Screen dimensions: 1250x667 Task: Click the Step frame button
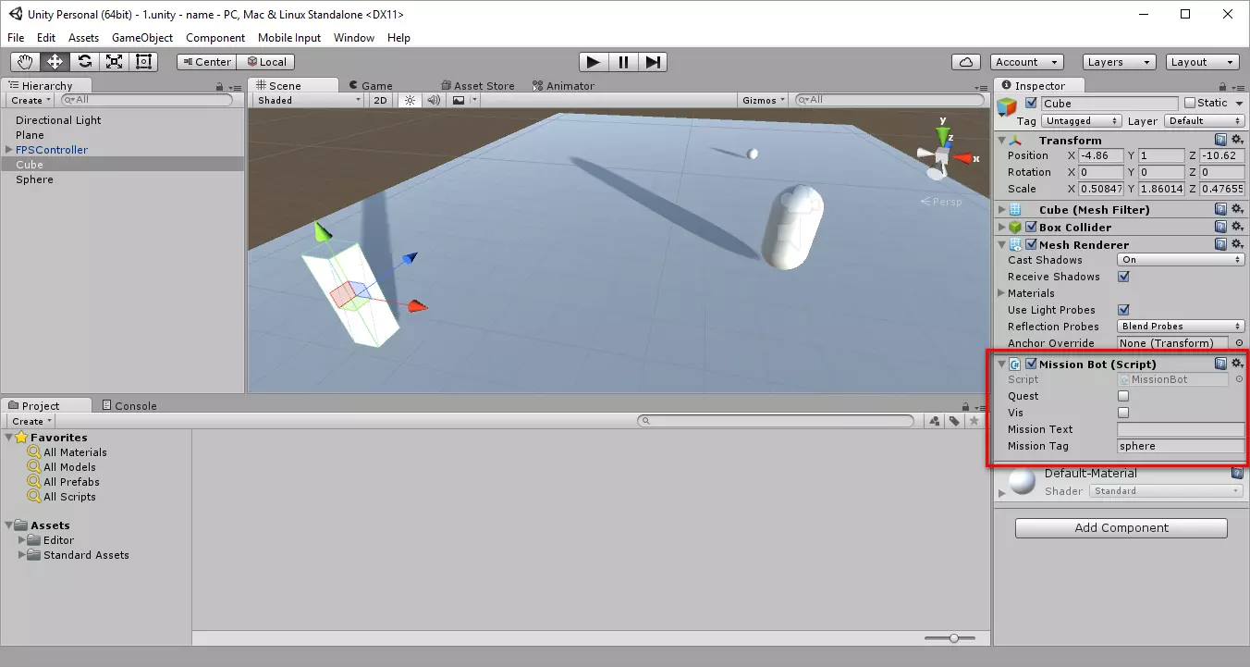click(653, 62)
